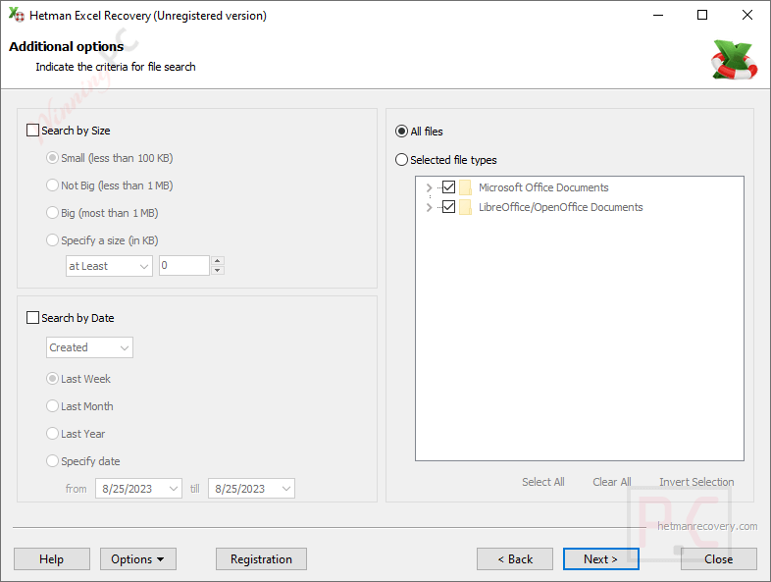This screenshot has width=771, height=582.
Task: Enable the Search by Size checkbox
Action: click(32, 131)
